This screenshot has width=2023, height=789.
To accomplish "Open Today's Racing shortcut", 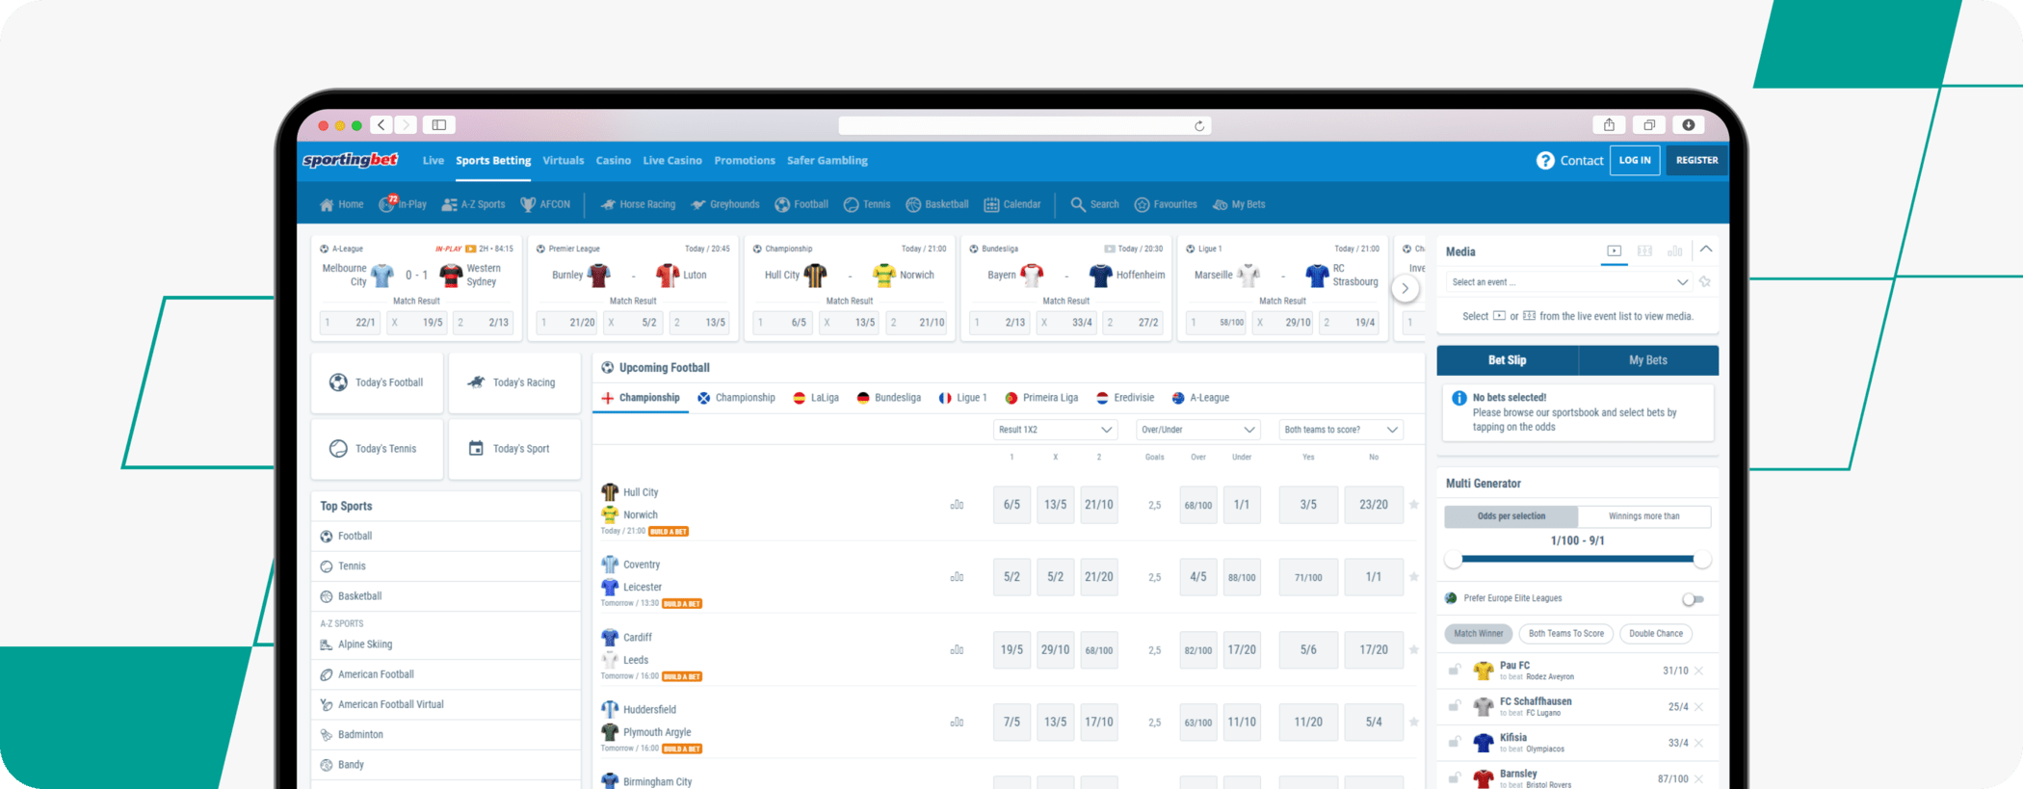I will pyautogui.click(x=514, y=382).
